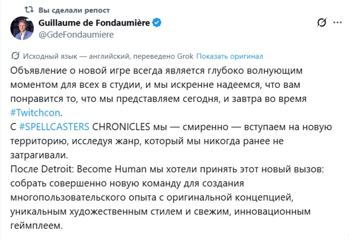Viewport: 349px width, 240px height.
Task: Open Grok actions icon in the post header
Action: click(321, 22)
